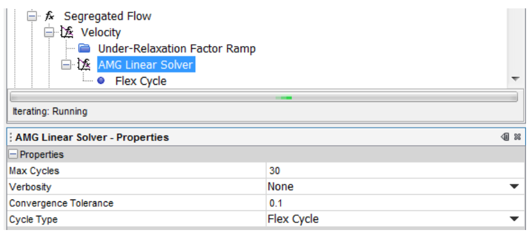
Task: Click the Convergence Tolerance value field
Action: point(395,203)
